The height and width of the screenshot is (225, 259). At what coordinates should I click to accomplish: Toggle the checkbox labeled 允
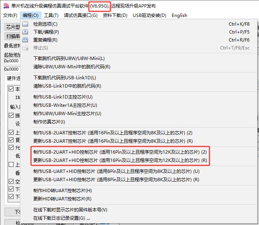(x=11, y=147)
